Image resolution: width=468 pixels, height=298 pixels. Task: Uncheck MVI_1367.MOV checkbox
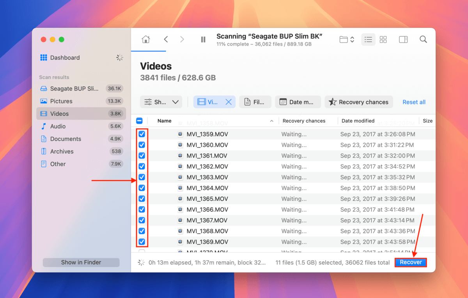tap(142, 220)
